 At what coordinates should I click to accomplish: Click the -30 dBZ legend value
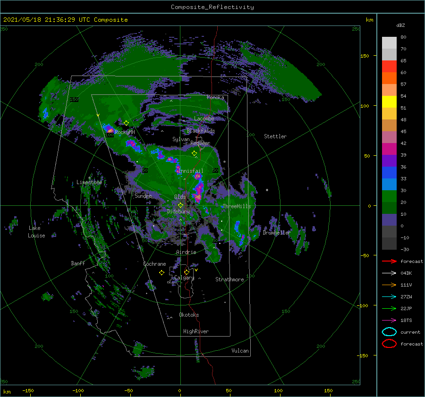click(405, 249)
